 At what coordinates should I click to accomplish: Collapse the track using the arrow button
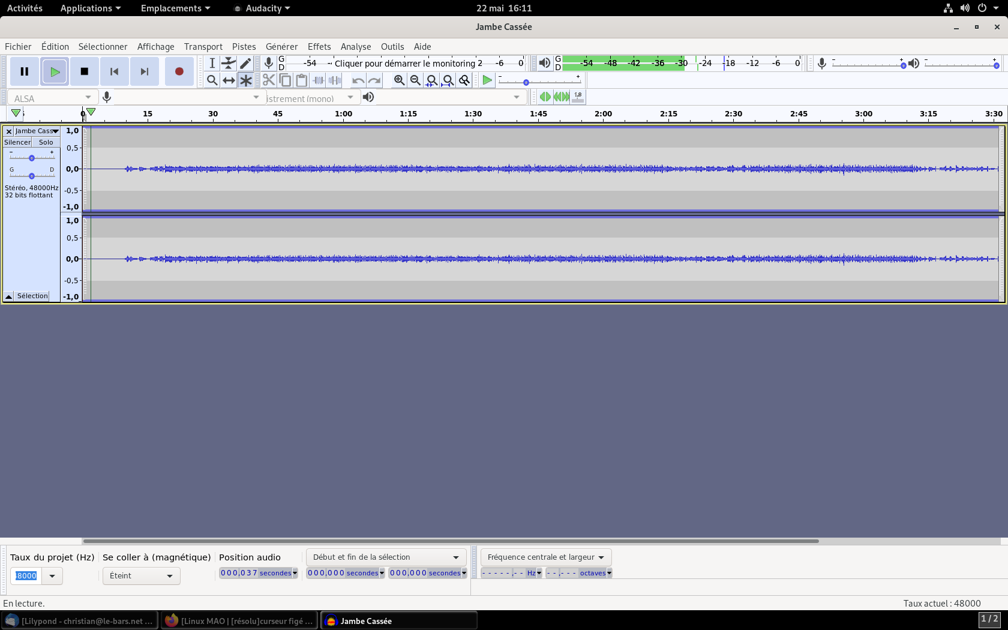pyautogui.click(x=9, y=296)
